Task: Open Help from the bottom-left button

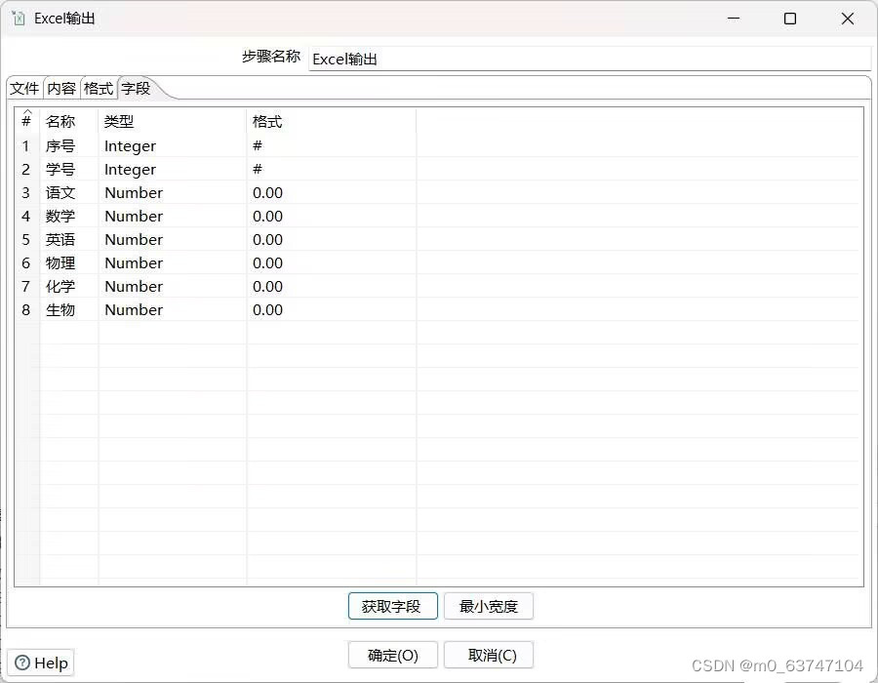Action: click(41, 663)
